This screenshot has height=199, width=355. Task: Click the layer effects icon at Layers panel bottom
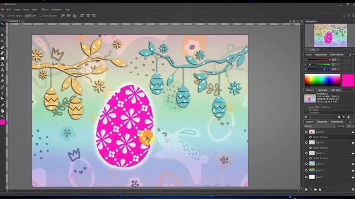tap(306, 190)
